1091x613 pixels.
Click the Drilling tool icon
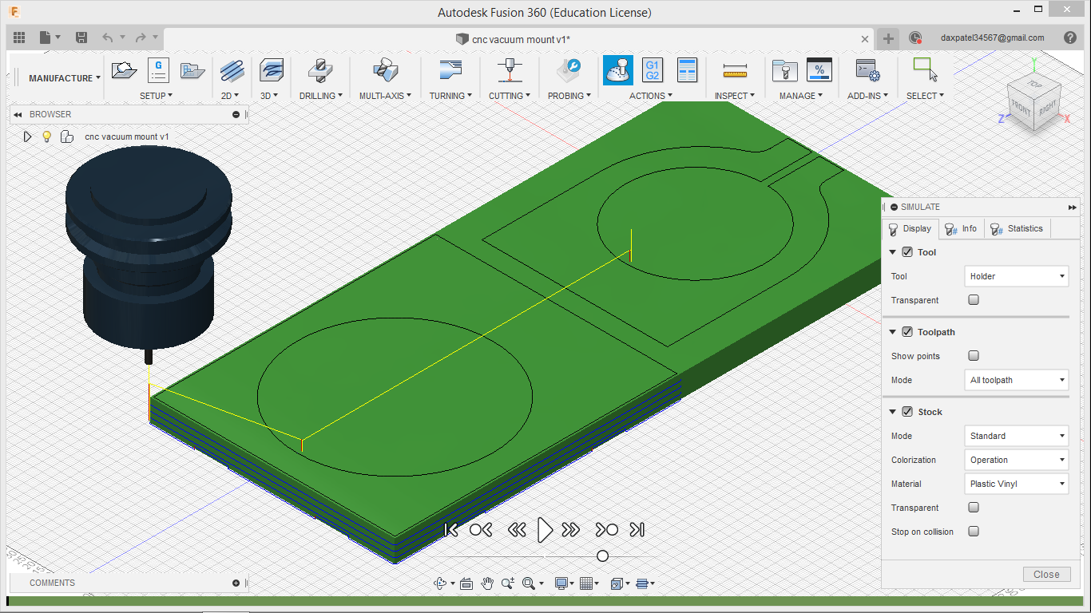tap(321, 70)
